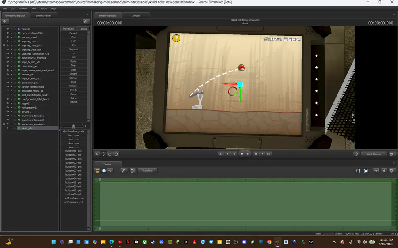Apply the Jitter procedural preset
The height and width of the screenshot is (248, 398).
tap(73, 70)
